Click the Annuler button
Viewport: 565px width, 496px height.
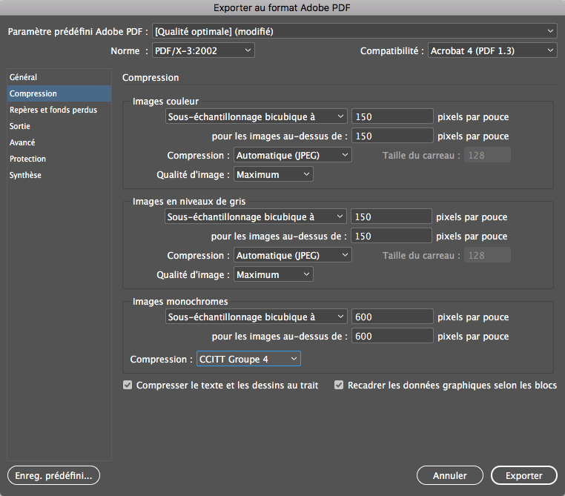449,475
